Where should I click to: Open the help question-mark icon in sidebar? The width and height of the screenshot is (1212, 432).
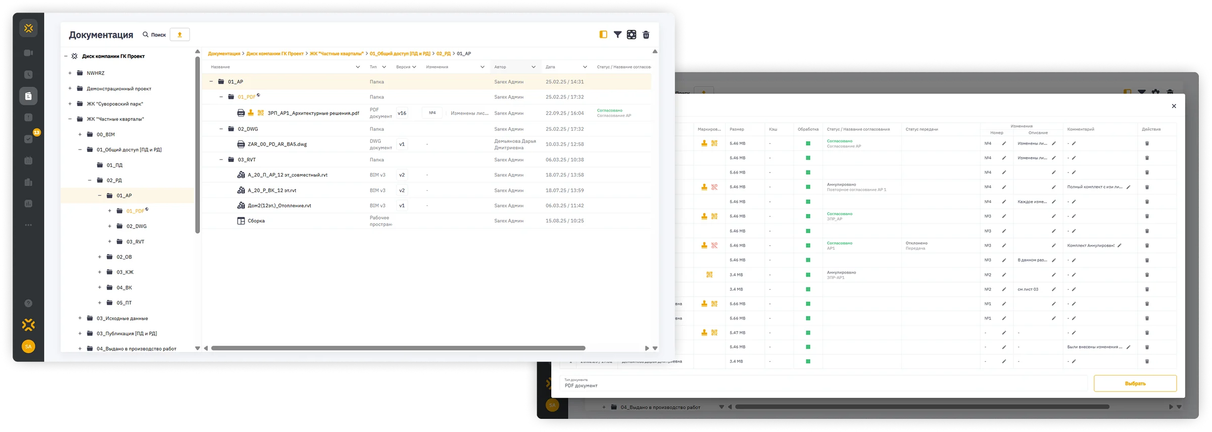(28, 303)
